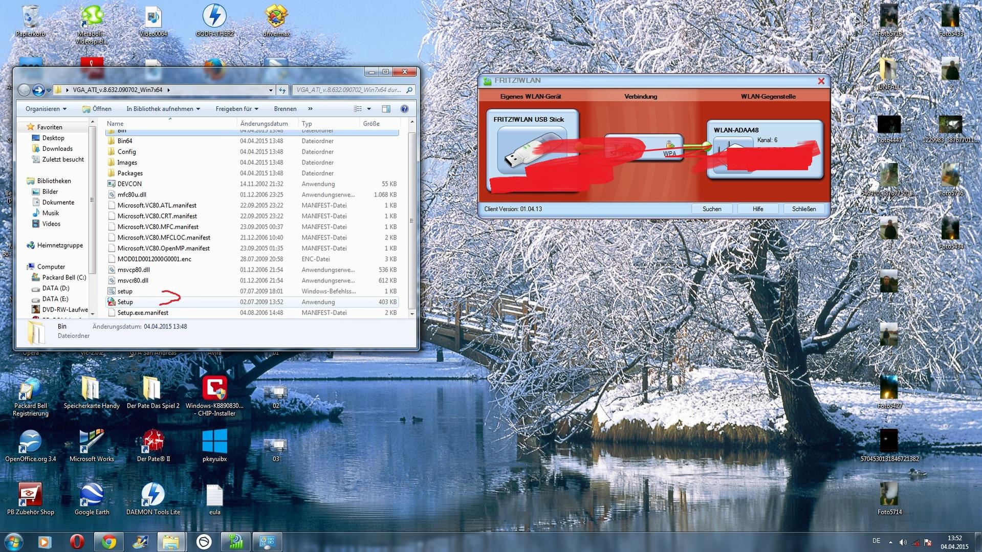Open Google Chrome from the taskbar
Screen dimensions: 982x552
pyautogui.click(x=108, y=541)
